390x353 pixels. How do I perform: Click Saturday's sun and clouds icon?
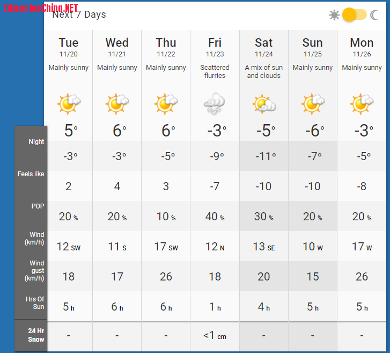click(x=263, y=103)
